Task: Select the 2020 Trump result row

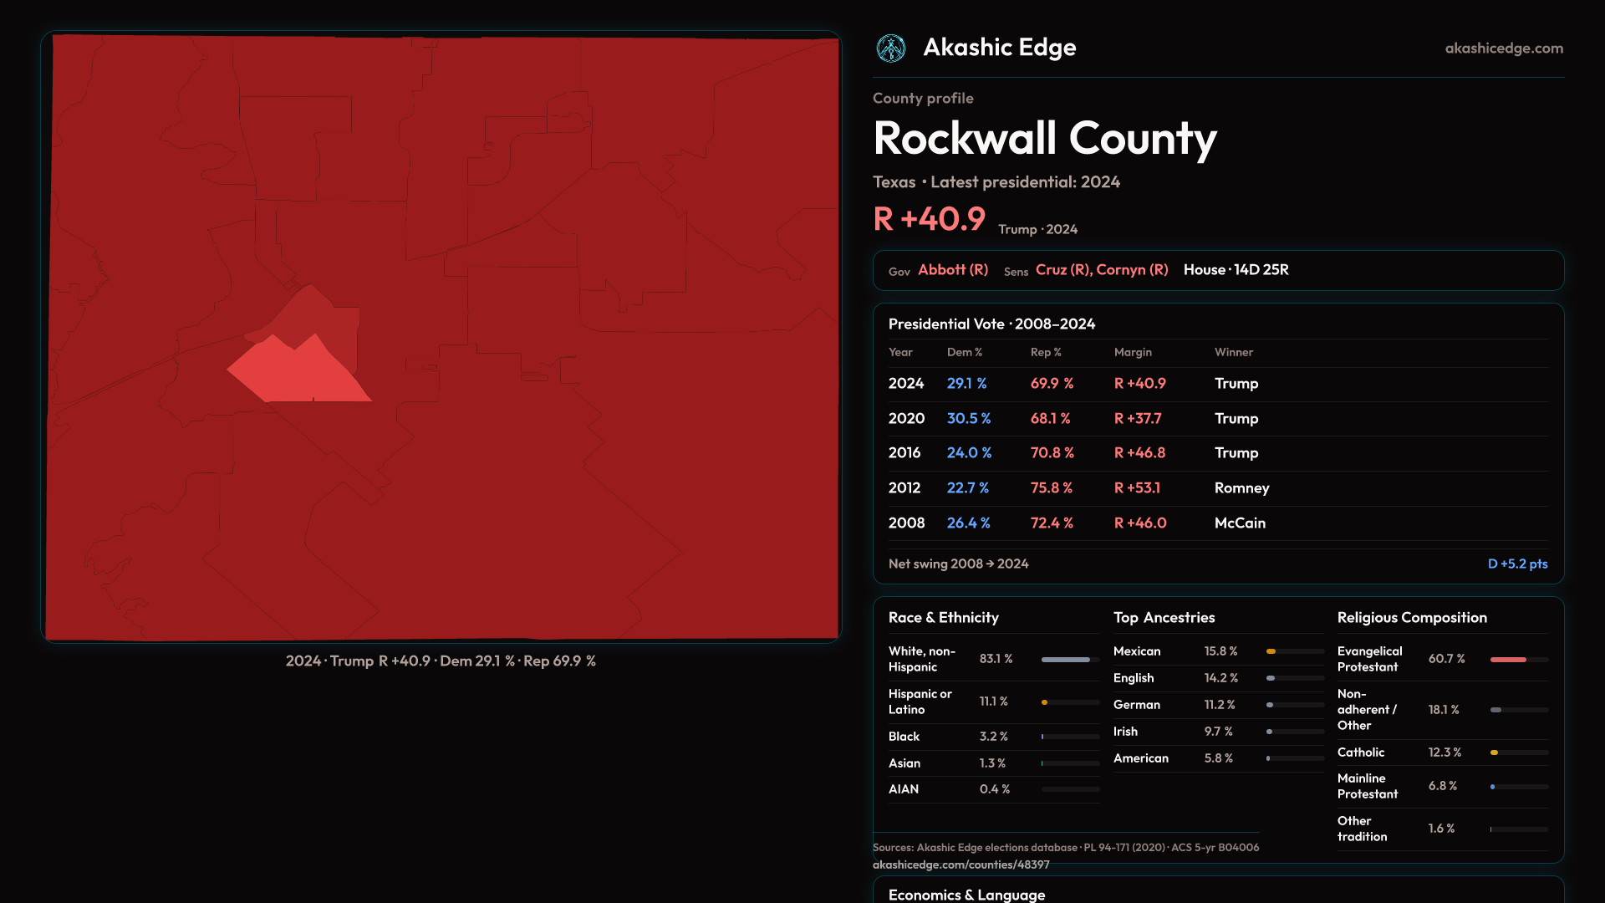Action: click(1218, 418)
